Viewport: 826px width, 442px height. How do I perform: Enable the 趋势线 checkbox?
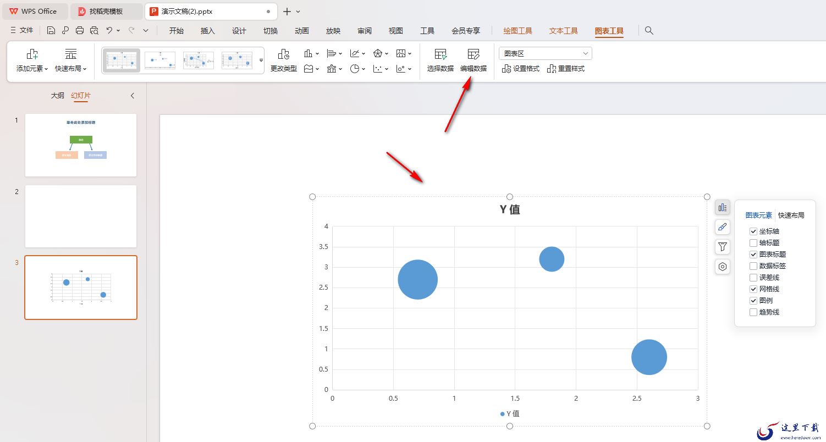click(753, 312)
